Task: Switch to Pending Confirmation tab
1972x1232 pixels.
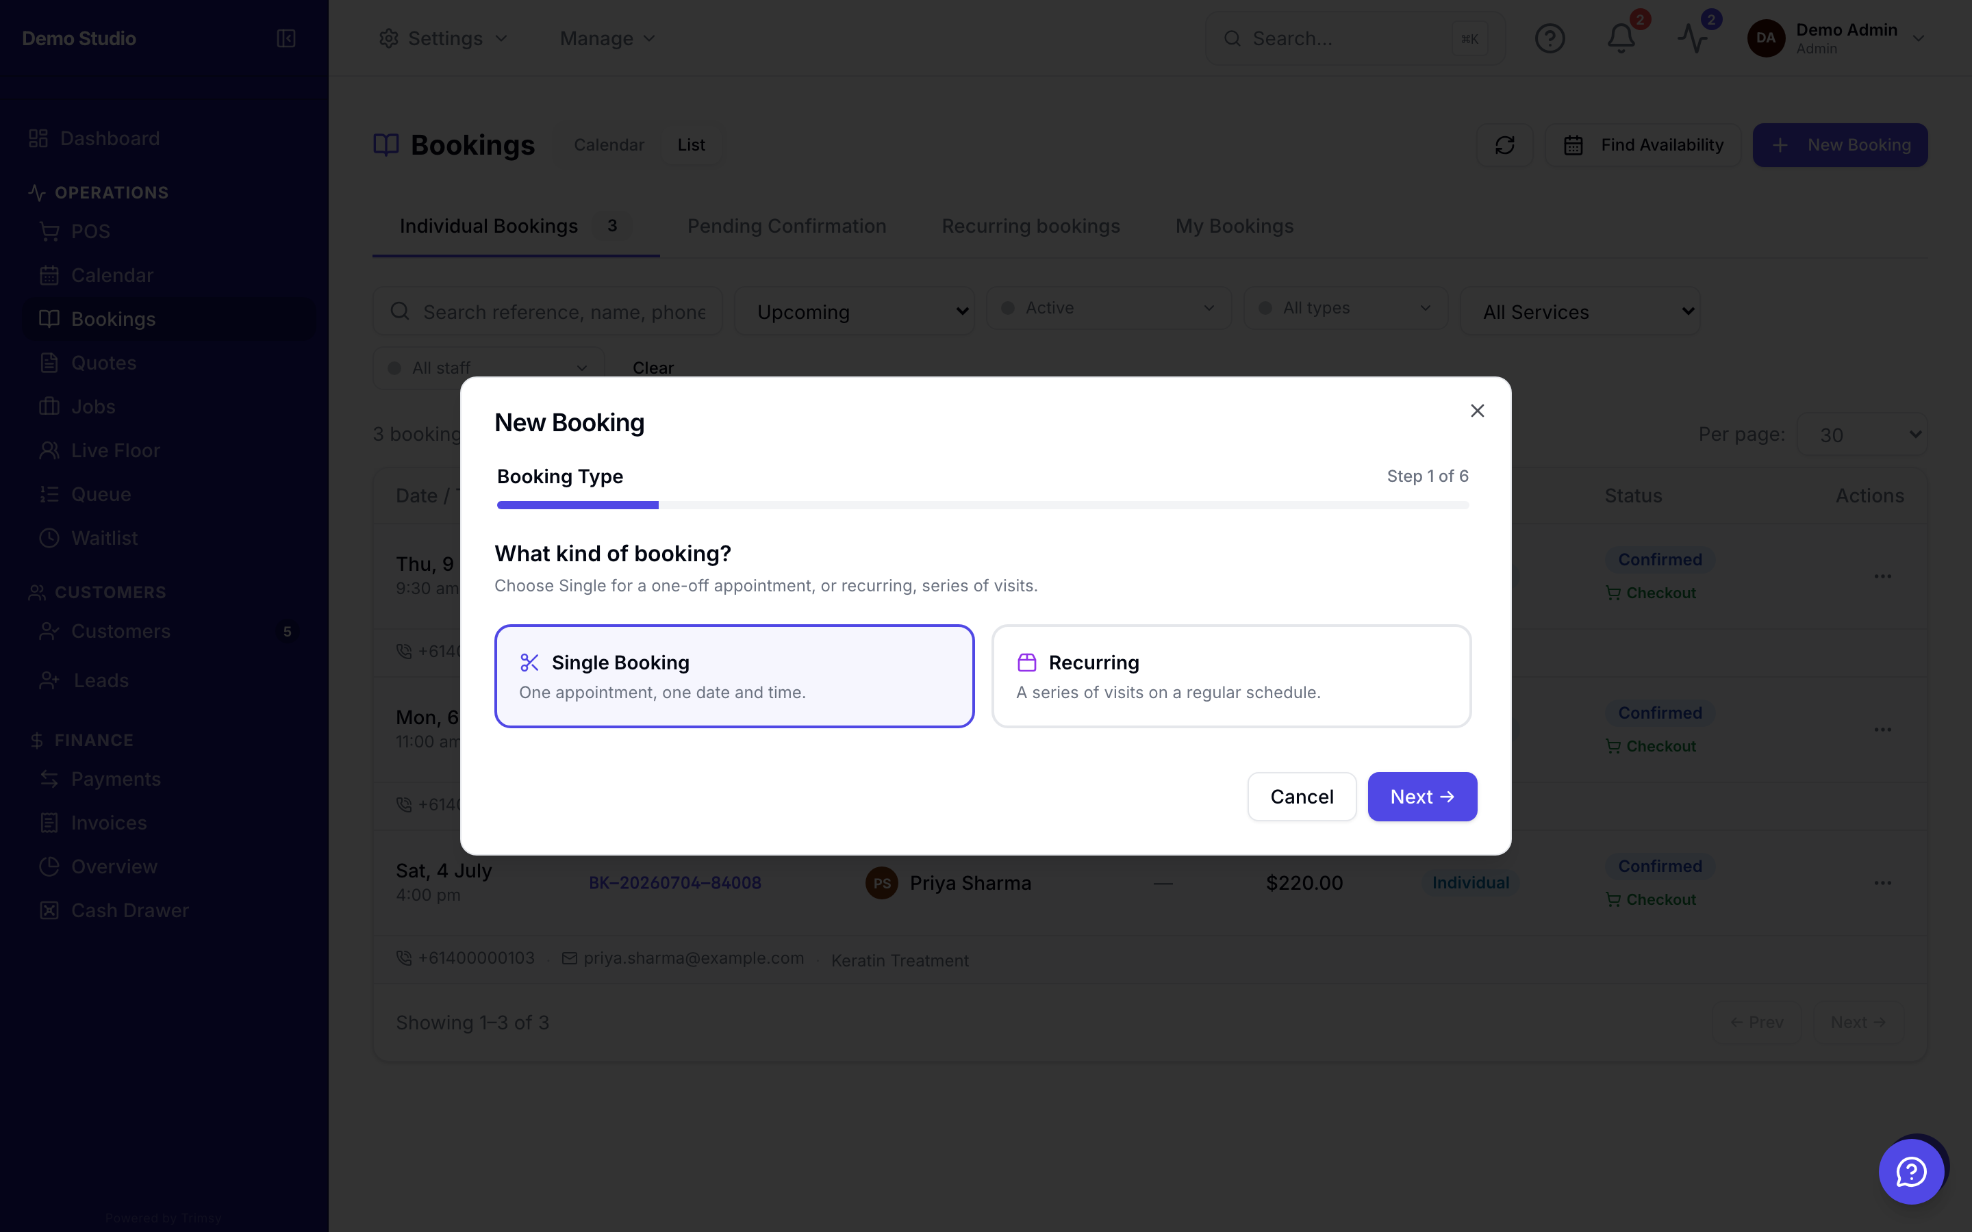Action: pyautogui.click(x=786, y=226)
